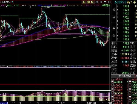The height and width of the screenshot is (104, 137).
Task: Click the 标 toolbar icon
Action: coord(84,2)
